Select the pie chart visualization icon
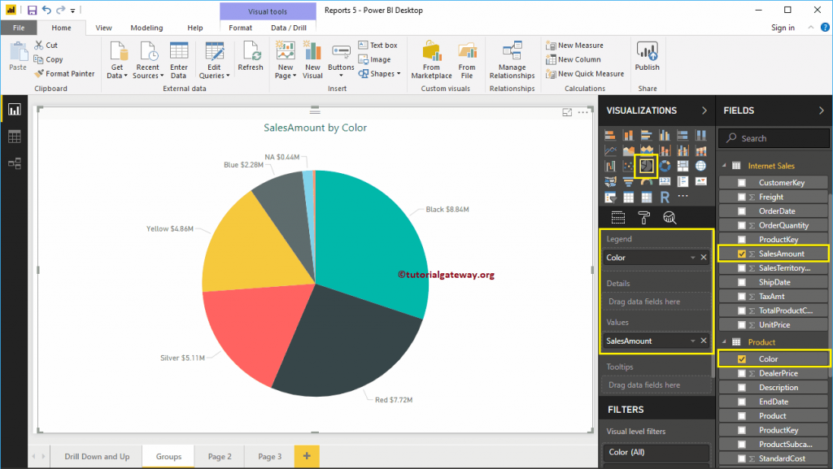Viewport: 833px width, 469px height. coord(648,166)
